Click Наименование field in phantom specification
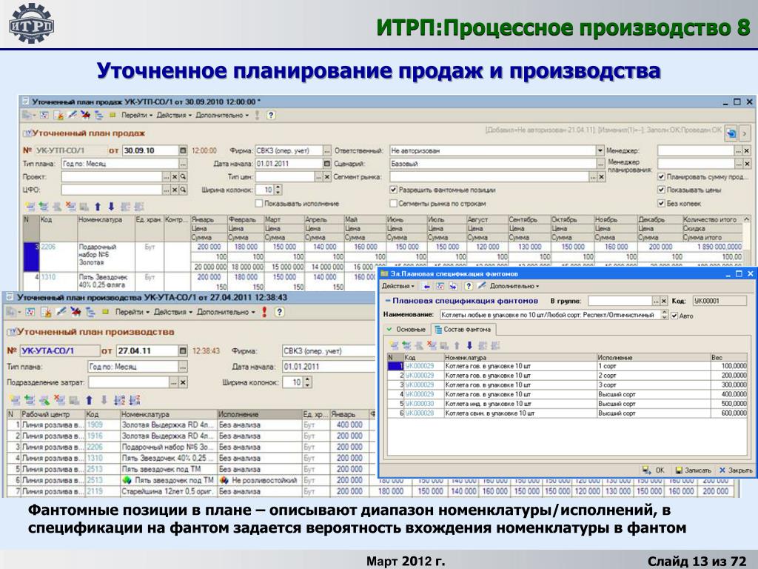The height and width of the screenshot is (569, 758). pos(550,315)
